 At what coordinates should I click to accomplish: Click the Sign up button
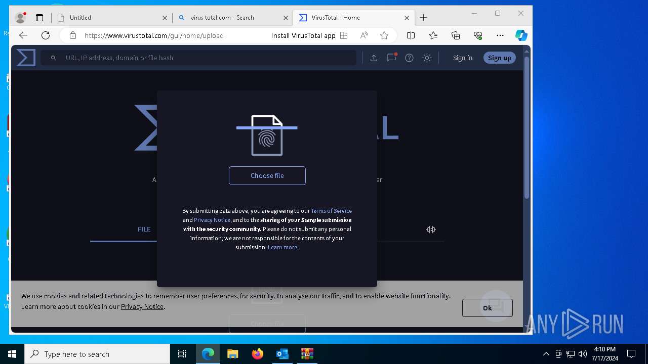499,58
